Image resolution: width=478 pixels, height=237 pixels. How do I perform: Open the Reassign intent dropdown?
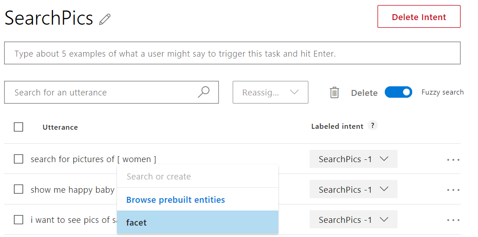point(271,92)
